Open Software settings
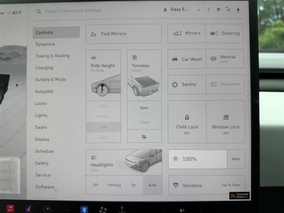This screenshot has height=213, width=284. [x=45, y=187]
